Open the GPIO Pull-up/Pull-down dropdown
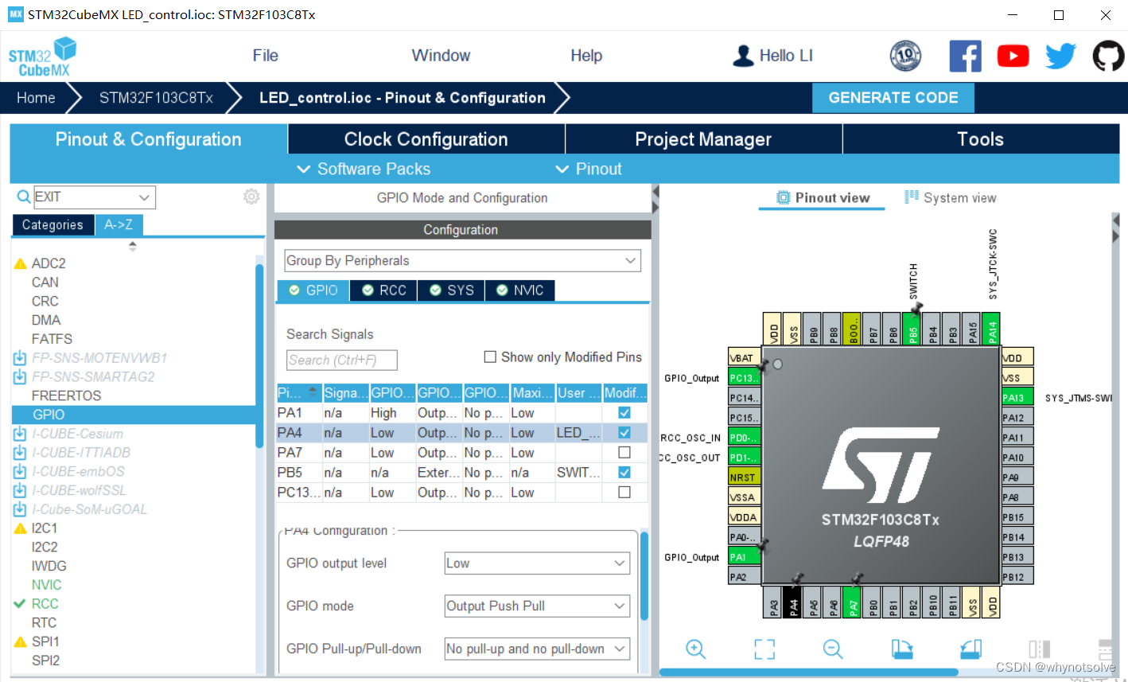The image size is (1128, 682). point(537,649)
